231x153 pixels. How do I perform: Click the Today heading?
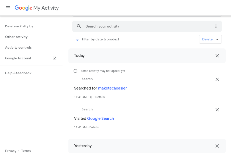(x=79, y=56)
